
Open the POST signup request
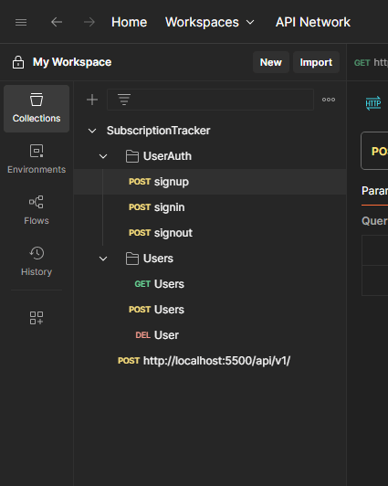210,182
